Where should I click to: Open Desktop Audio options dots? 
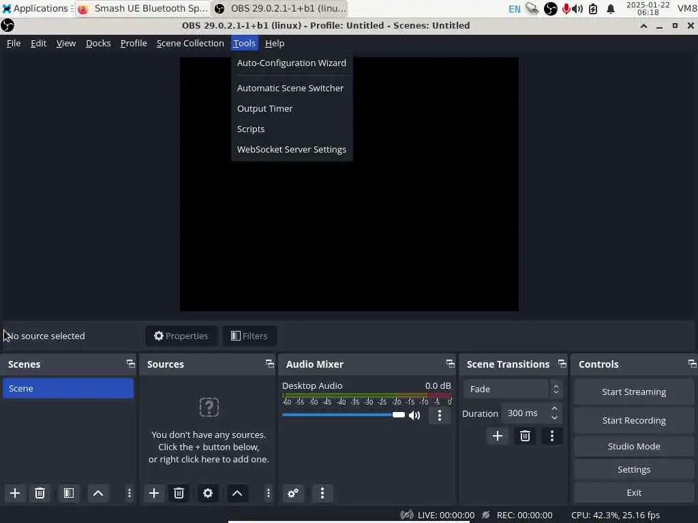coord(440,415)
